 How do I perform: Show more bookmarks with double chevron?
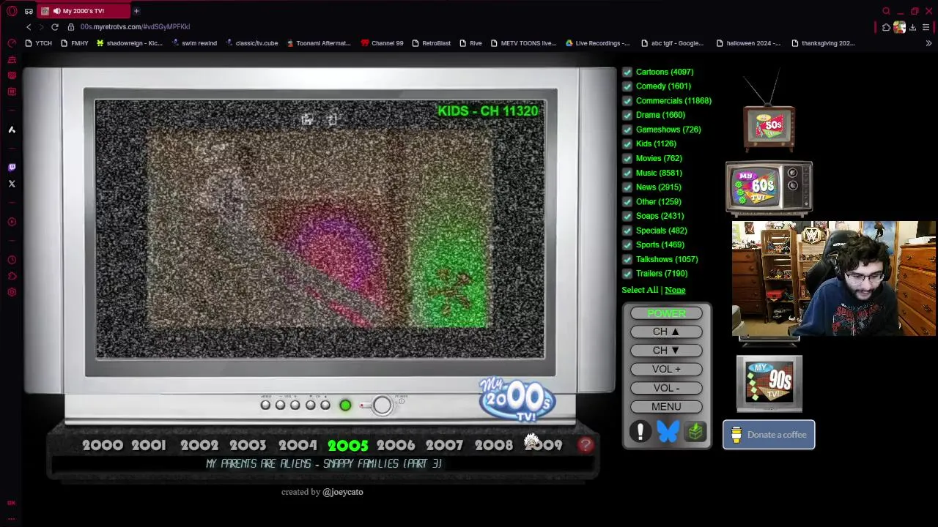pyautogui.click(x=928, y=43)
